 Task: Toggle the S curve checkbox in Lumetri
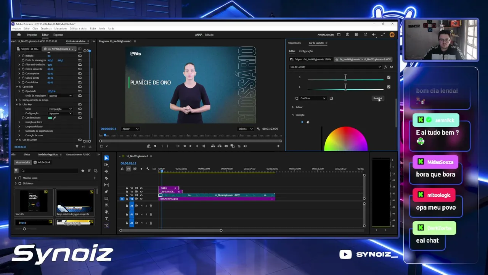click(389, 77)
